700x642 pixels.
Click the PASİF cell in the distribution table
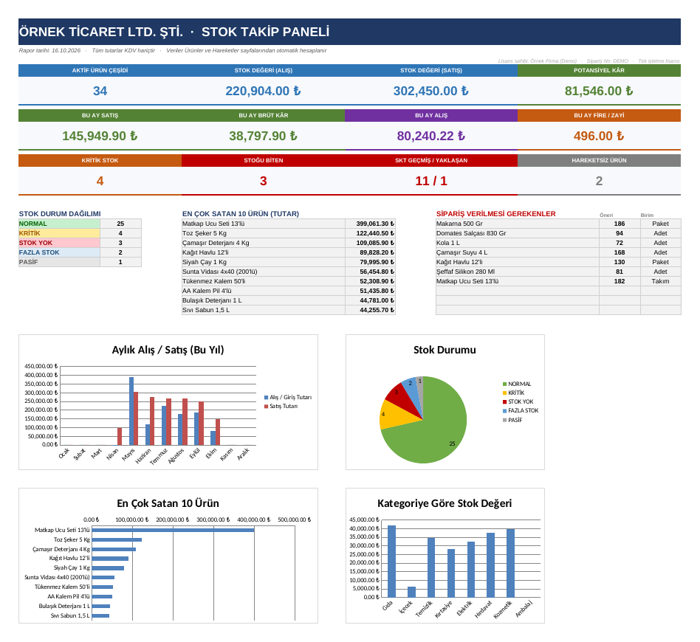pos(59,262)
